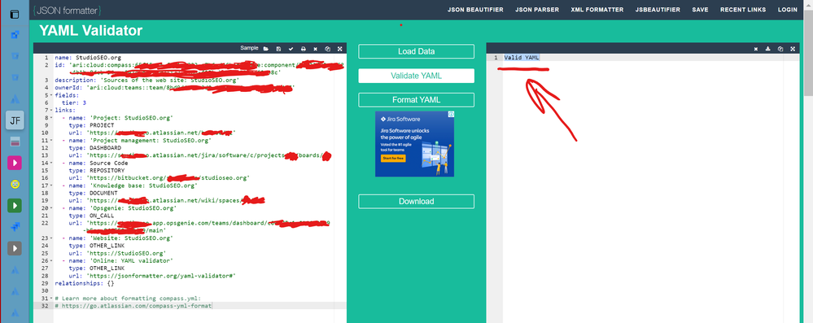
Task: Open JSBEAUTIFIER from top navigation
Action: click(x=658, y=10)
